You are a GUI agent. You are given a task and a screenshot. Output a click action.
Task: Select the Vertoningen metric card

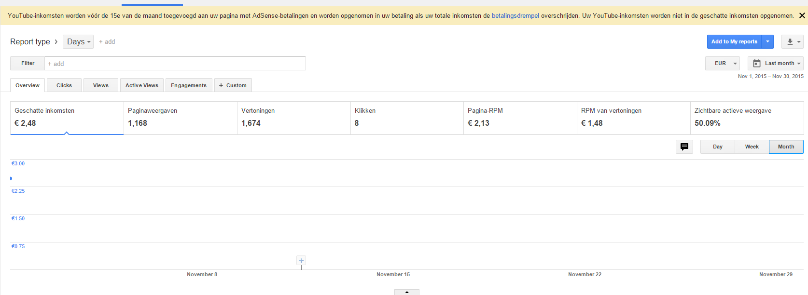294,118
